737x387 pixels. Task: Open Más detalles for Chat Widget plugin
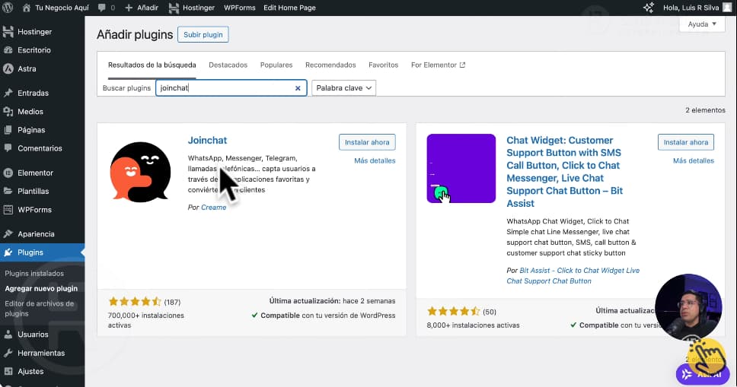coord(693,161)
